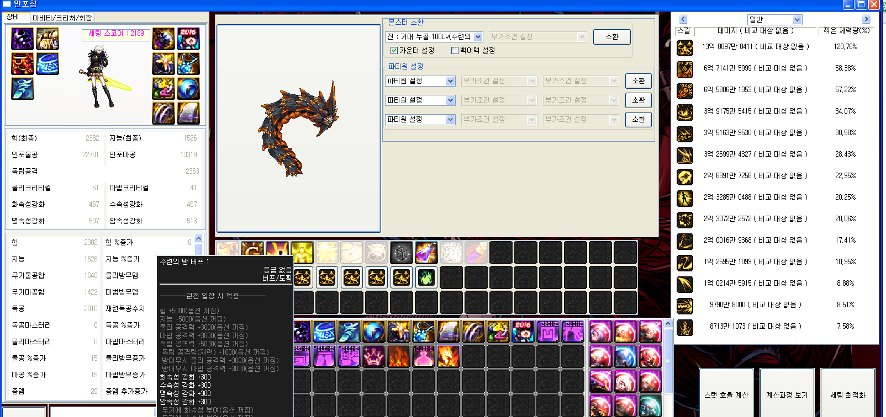This screenshot has height=417, width=886.
Task: Pick the flaming figure item in inventory
Action: click(x=449, y=356)
